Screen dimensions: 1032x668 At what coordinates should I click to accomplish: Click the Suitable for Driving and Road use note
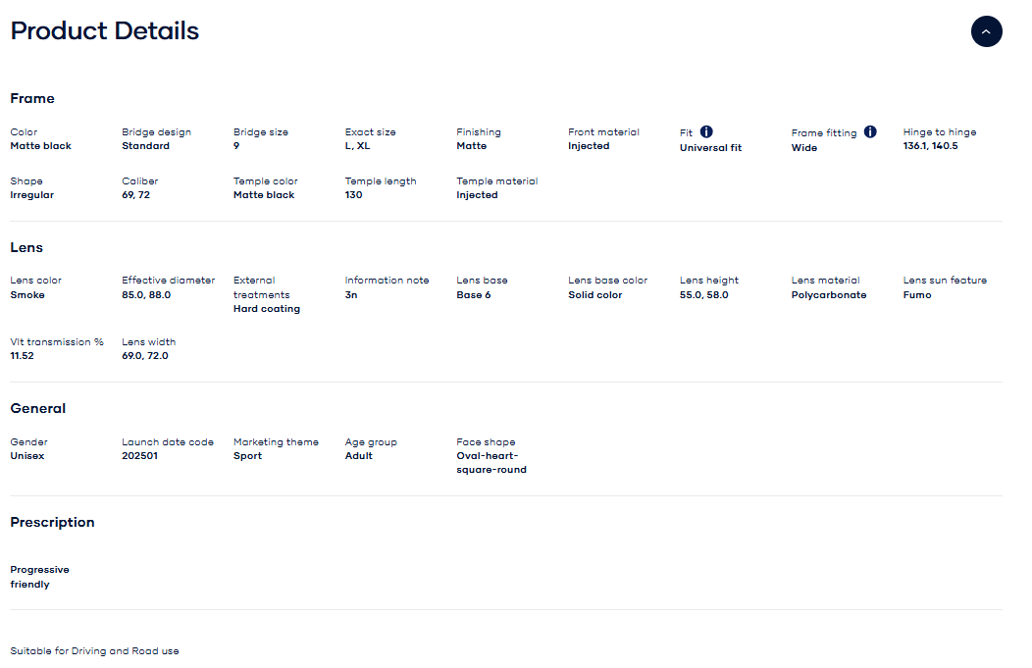(x=94, y=651)
